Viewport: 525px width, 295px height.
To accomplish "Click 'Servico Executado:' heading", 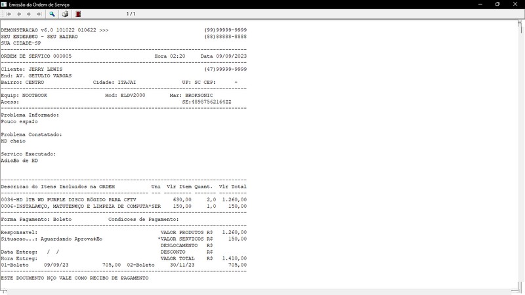I will [x=28, y=154].
